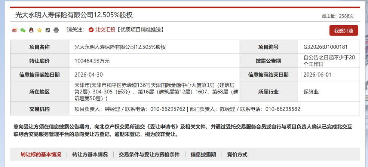Select the end date 2026-06-01
368x167 pixels.
click(317, 75)
